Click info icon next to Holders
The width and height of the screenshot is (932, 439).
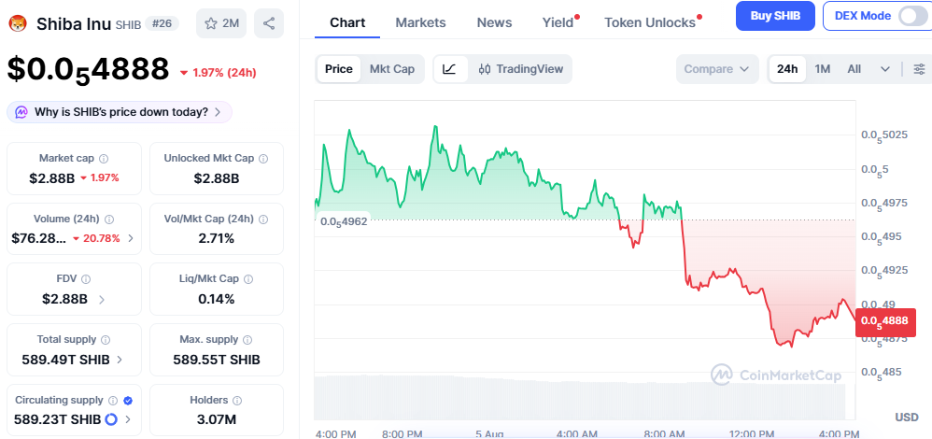click(x=237, y=401)
